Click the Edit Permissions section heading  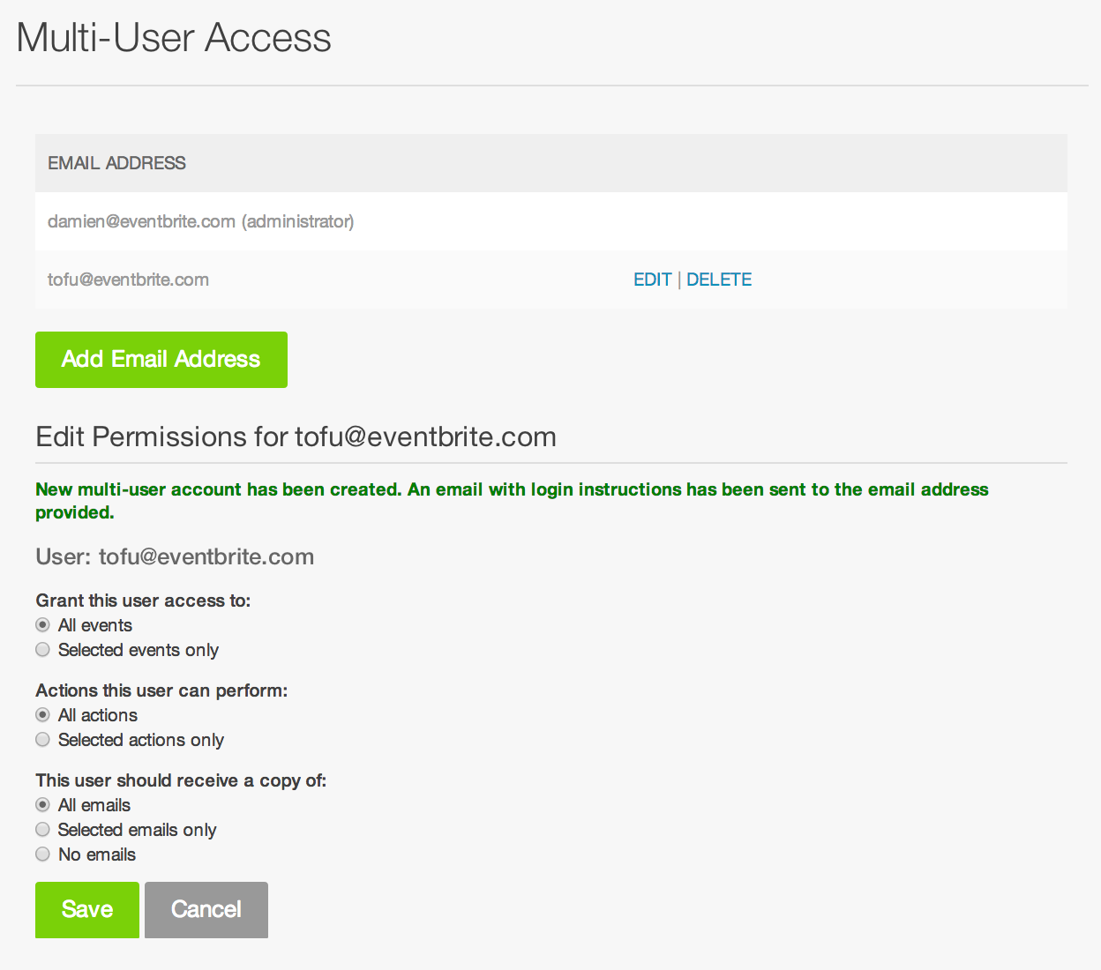click(x=296, y=436)
